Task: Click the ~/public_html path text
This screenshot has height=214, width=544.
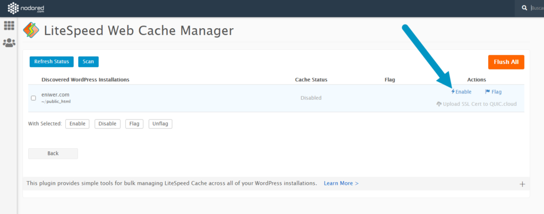Action: [x=56, y=101]
